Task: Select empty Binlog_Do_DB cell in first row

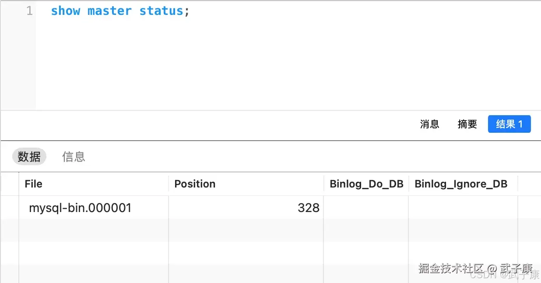Action: [x=366, y=208]
